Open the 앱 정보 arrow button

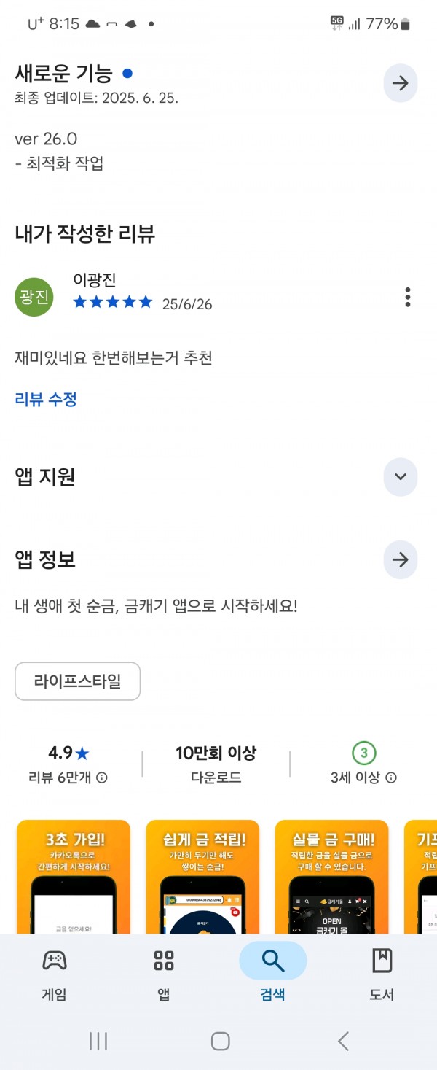tap(400, 560)
